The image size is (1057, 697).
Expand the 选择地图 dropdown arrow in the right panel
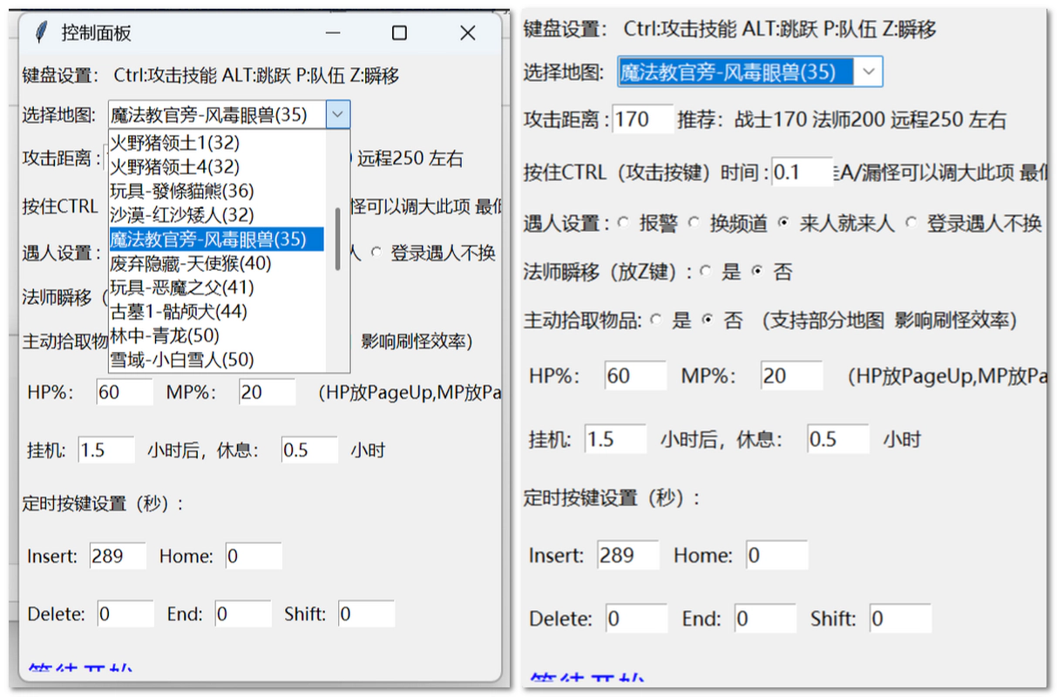(868, 72)
